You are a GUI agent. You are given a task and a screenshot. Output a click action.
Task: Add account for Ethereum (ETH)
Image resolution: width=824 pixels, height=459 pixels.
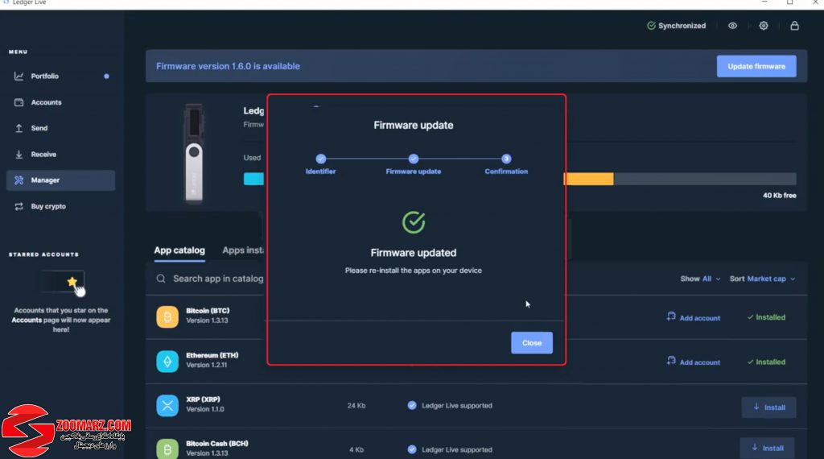[693, 362]
